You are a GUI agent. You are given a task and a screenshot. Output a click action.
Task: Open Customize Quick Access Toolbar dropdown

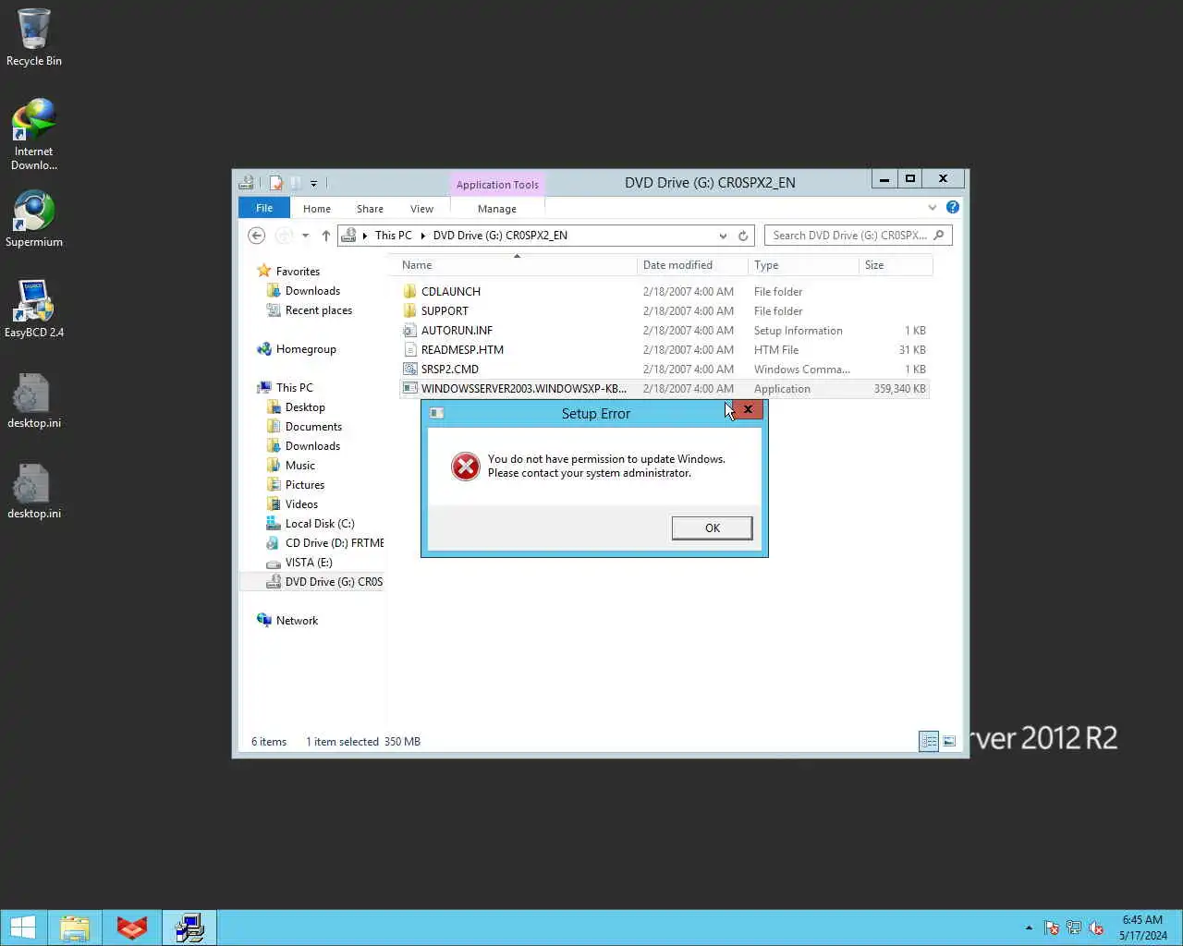313,183
